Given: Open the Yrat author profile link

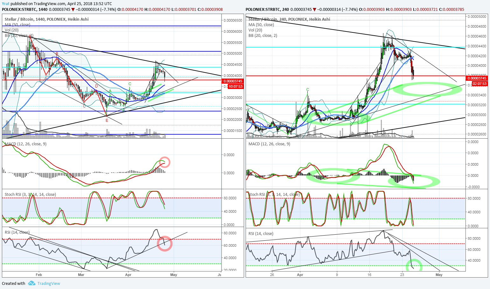Looking at the screenshot, I should point(6,4).
